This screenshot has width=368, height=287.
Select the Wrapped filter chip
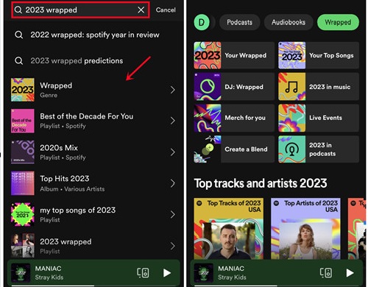(x=338, y=22)
